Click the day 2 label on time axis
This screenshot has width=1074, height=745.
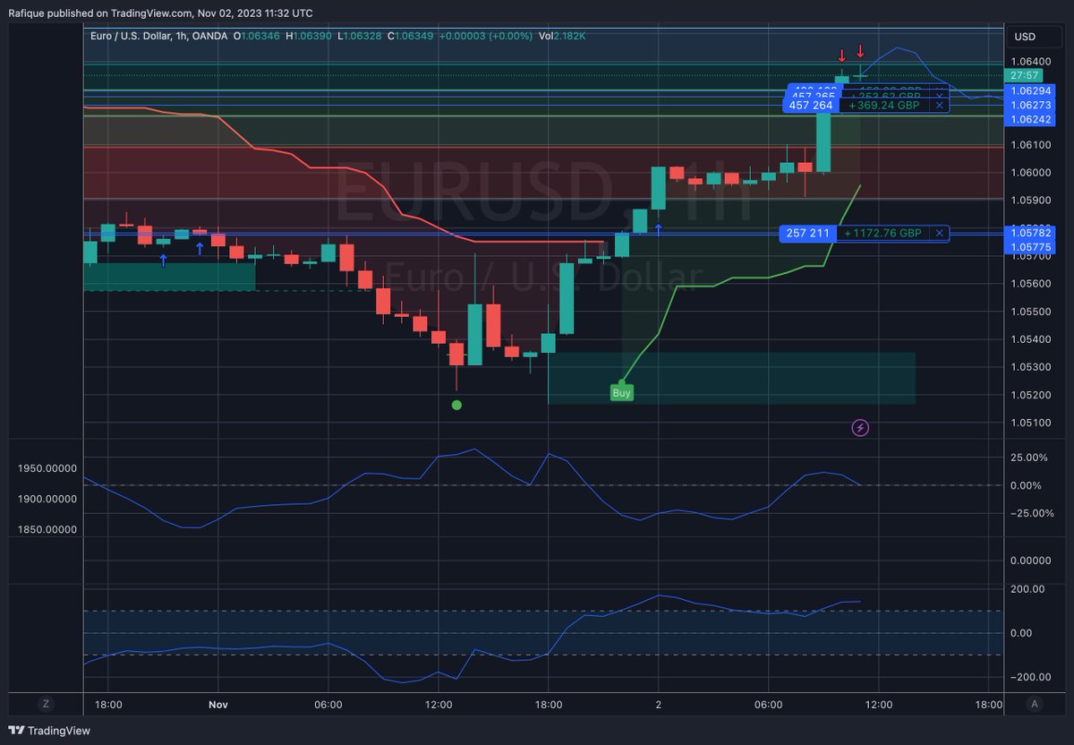658,705
